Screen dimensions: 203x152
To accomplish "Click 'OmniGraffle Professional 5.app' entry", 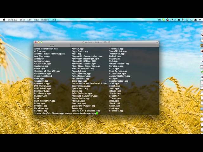I will point(89,84).
